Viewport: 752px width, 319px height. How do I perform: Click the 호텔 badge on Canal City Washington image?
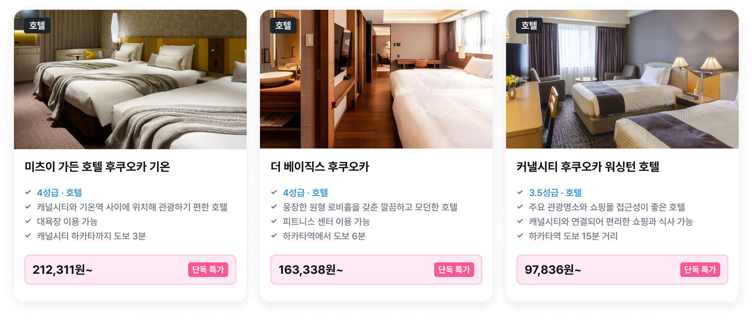tap(529, 25)
